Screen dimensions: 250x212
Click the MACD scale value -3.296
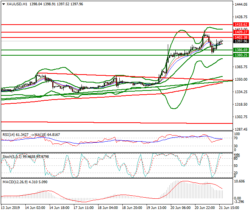point(239,202)
